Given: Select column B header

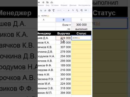Looking at the screenshot, I should click(x=63, y=20).
